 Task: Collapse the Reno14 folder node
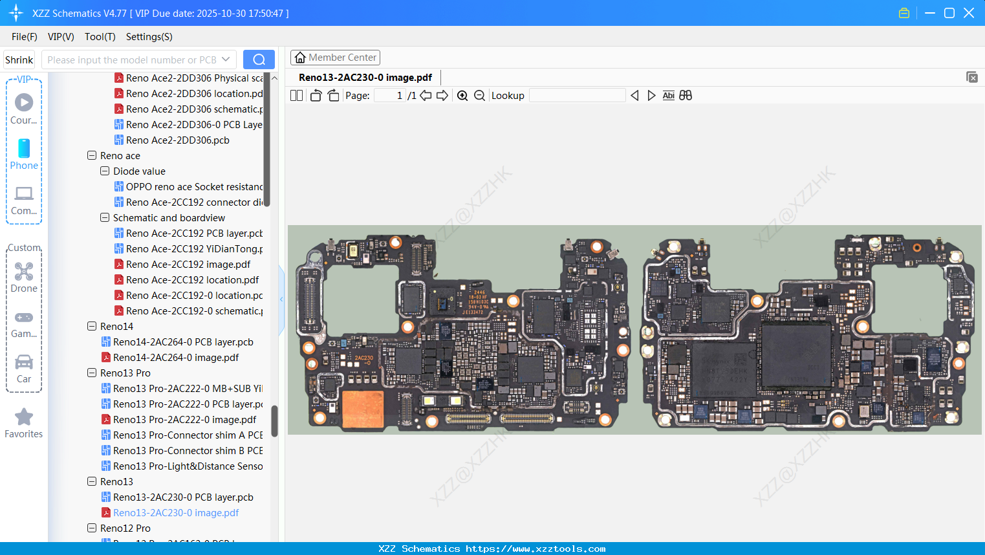[x=92, y=327]
